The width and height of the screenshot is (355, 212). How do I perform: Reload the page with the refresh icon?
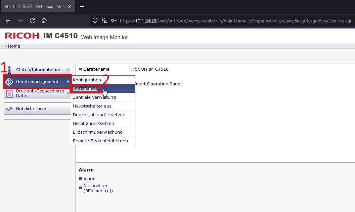pos(32,21)
